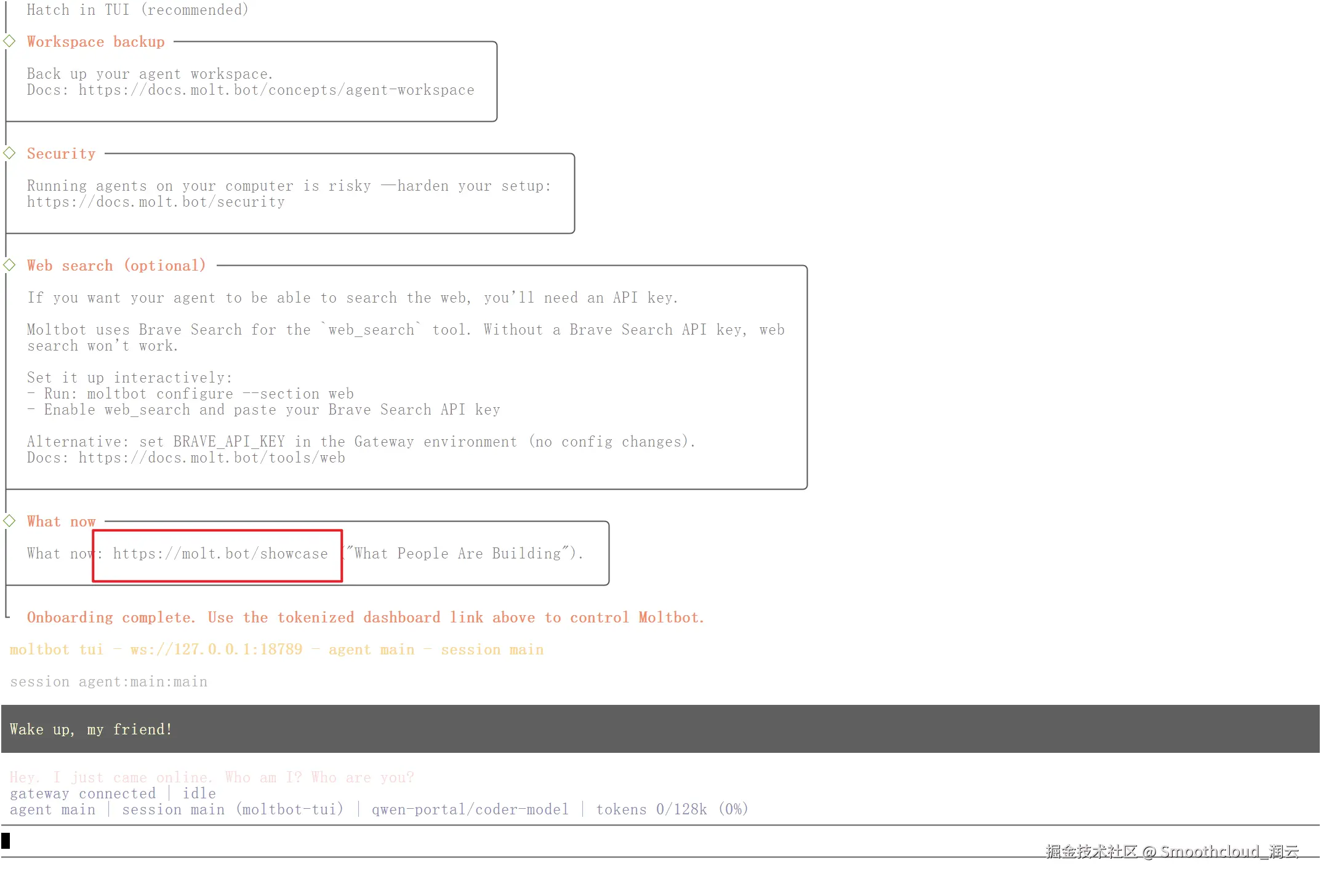Click the qwen-portal/coder-model status item

(x=470, y=810)
